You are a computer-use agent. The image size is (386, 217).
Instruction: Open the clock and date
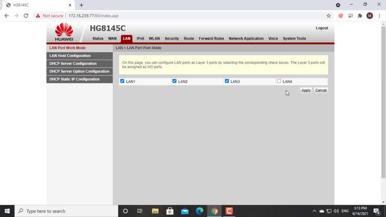pyautogui.click(x=360, y=211)
